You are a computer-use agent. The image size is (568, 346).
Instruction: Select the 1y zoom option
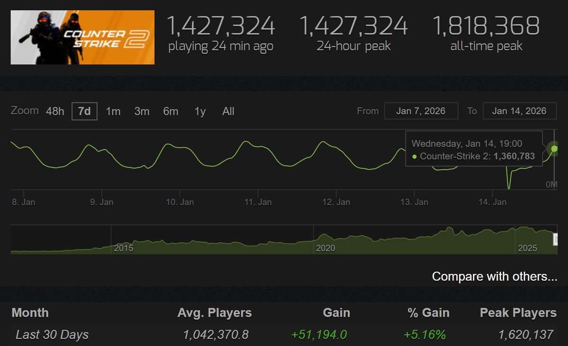[199, 111]
